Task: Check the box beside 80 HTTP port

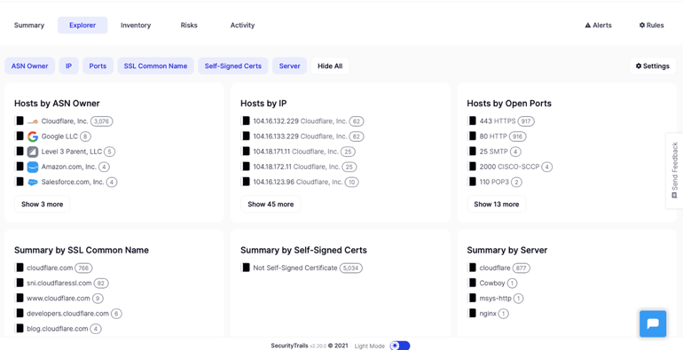Action: point(472,136)
